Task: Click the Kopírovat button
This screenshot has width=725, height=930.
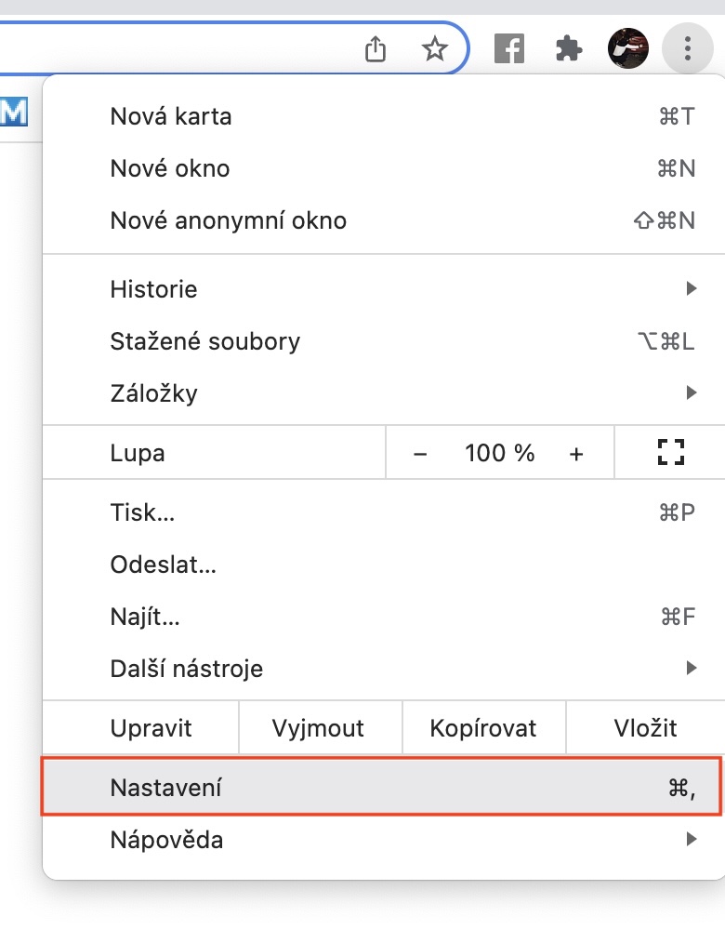Action: (483, 728)
